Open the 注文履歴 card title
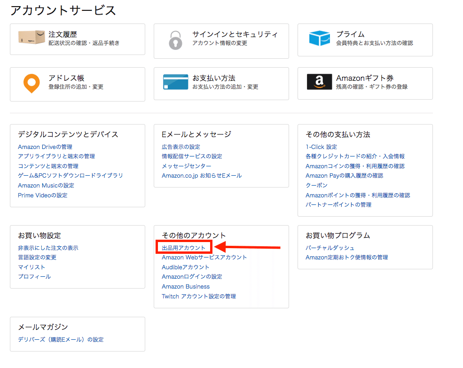 pyautogui.click(x=63, y=35)
